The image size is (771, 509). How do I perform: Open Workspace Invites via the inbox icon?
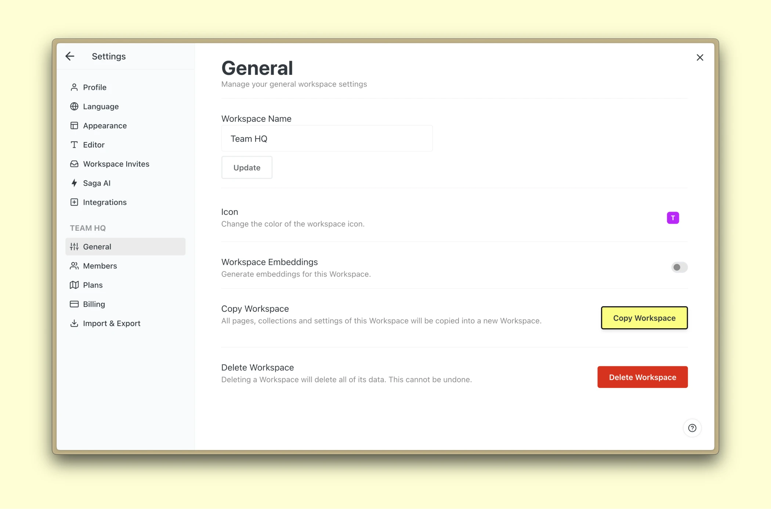(x=75, y=164)
